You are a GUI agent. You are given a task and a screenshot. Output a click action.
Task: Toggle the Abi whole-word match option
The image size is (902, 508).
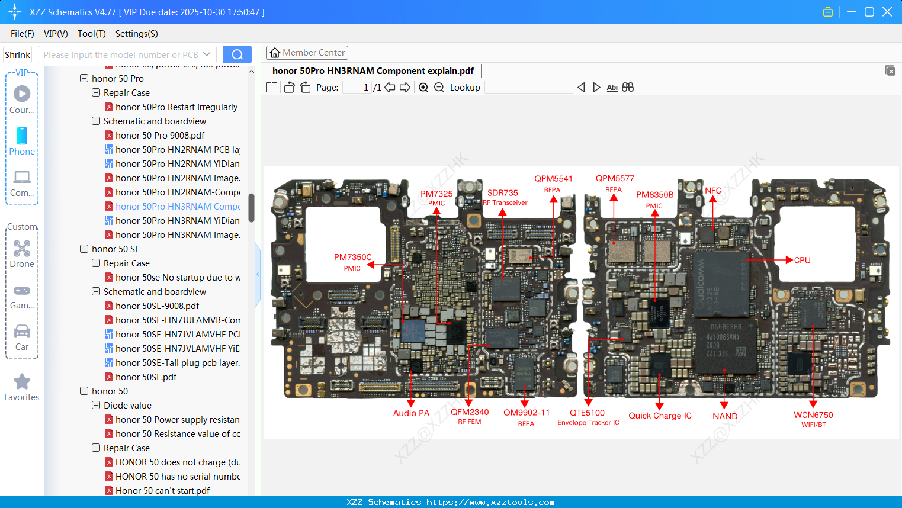point(612,88)
